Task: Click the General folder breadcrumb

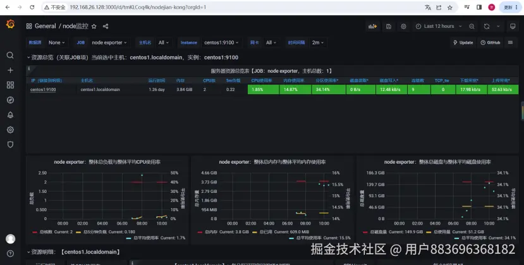Action: (45, 26)
